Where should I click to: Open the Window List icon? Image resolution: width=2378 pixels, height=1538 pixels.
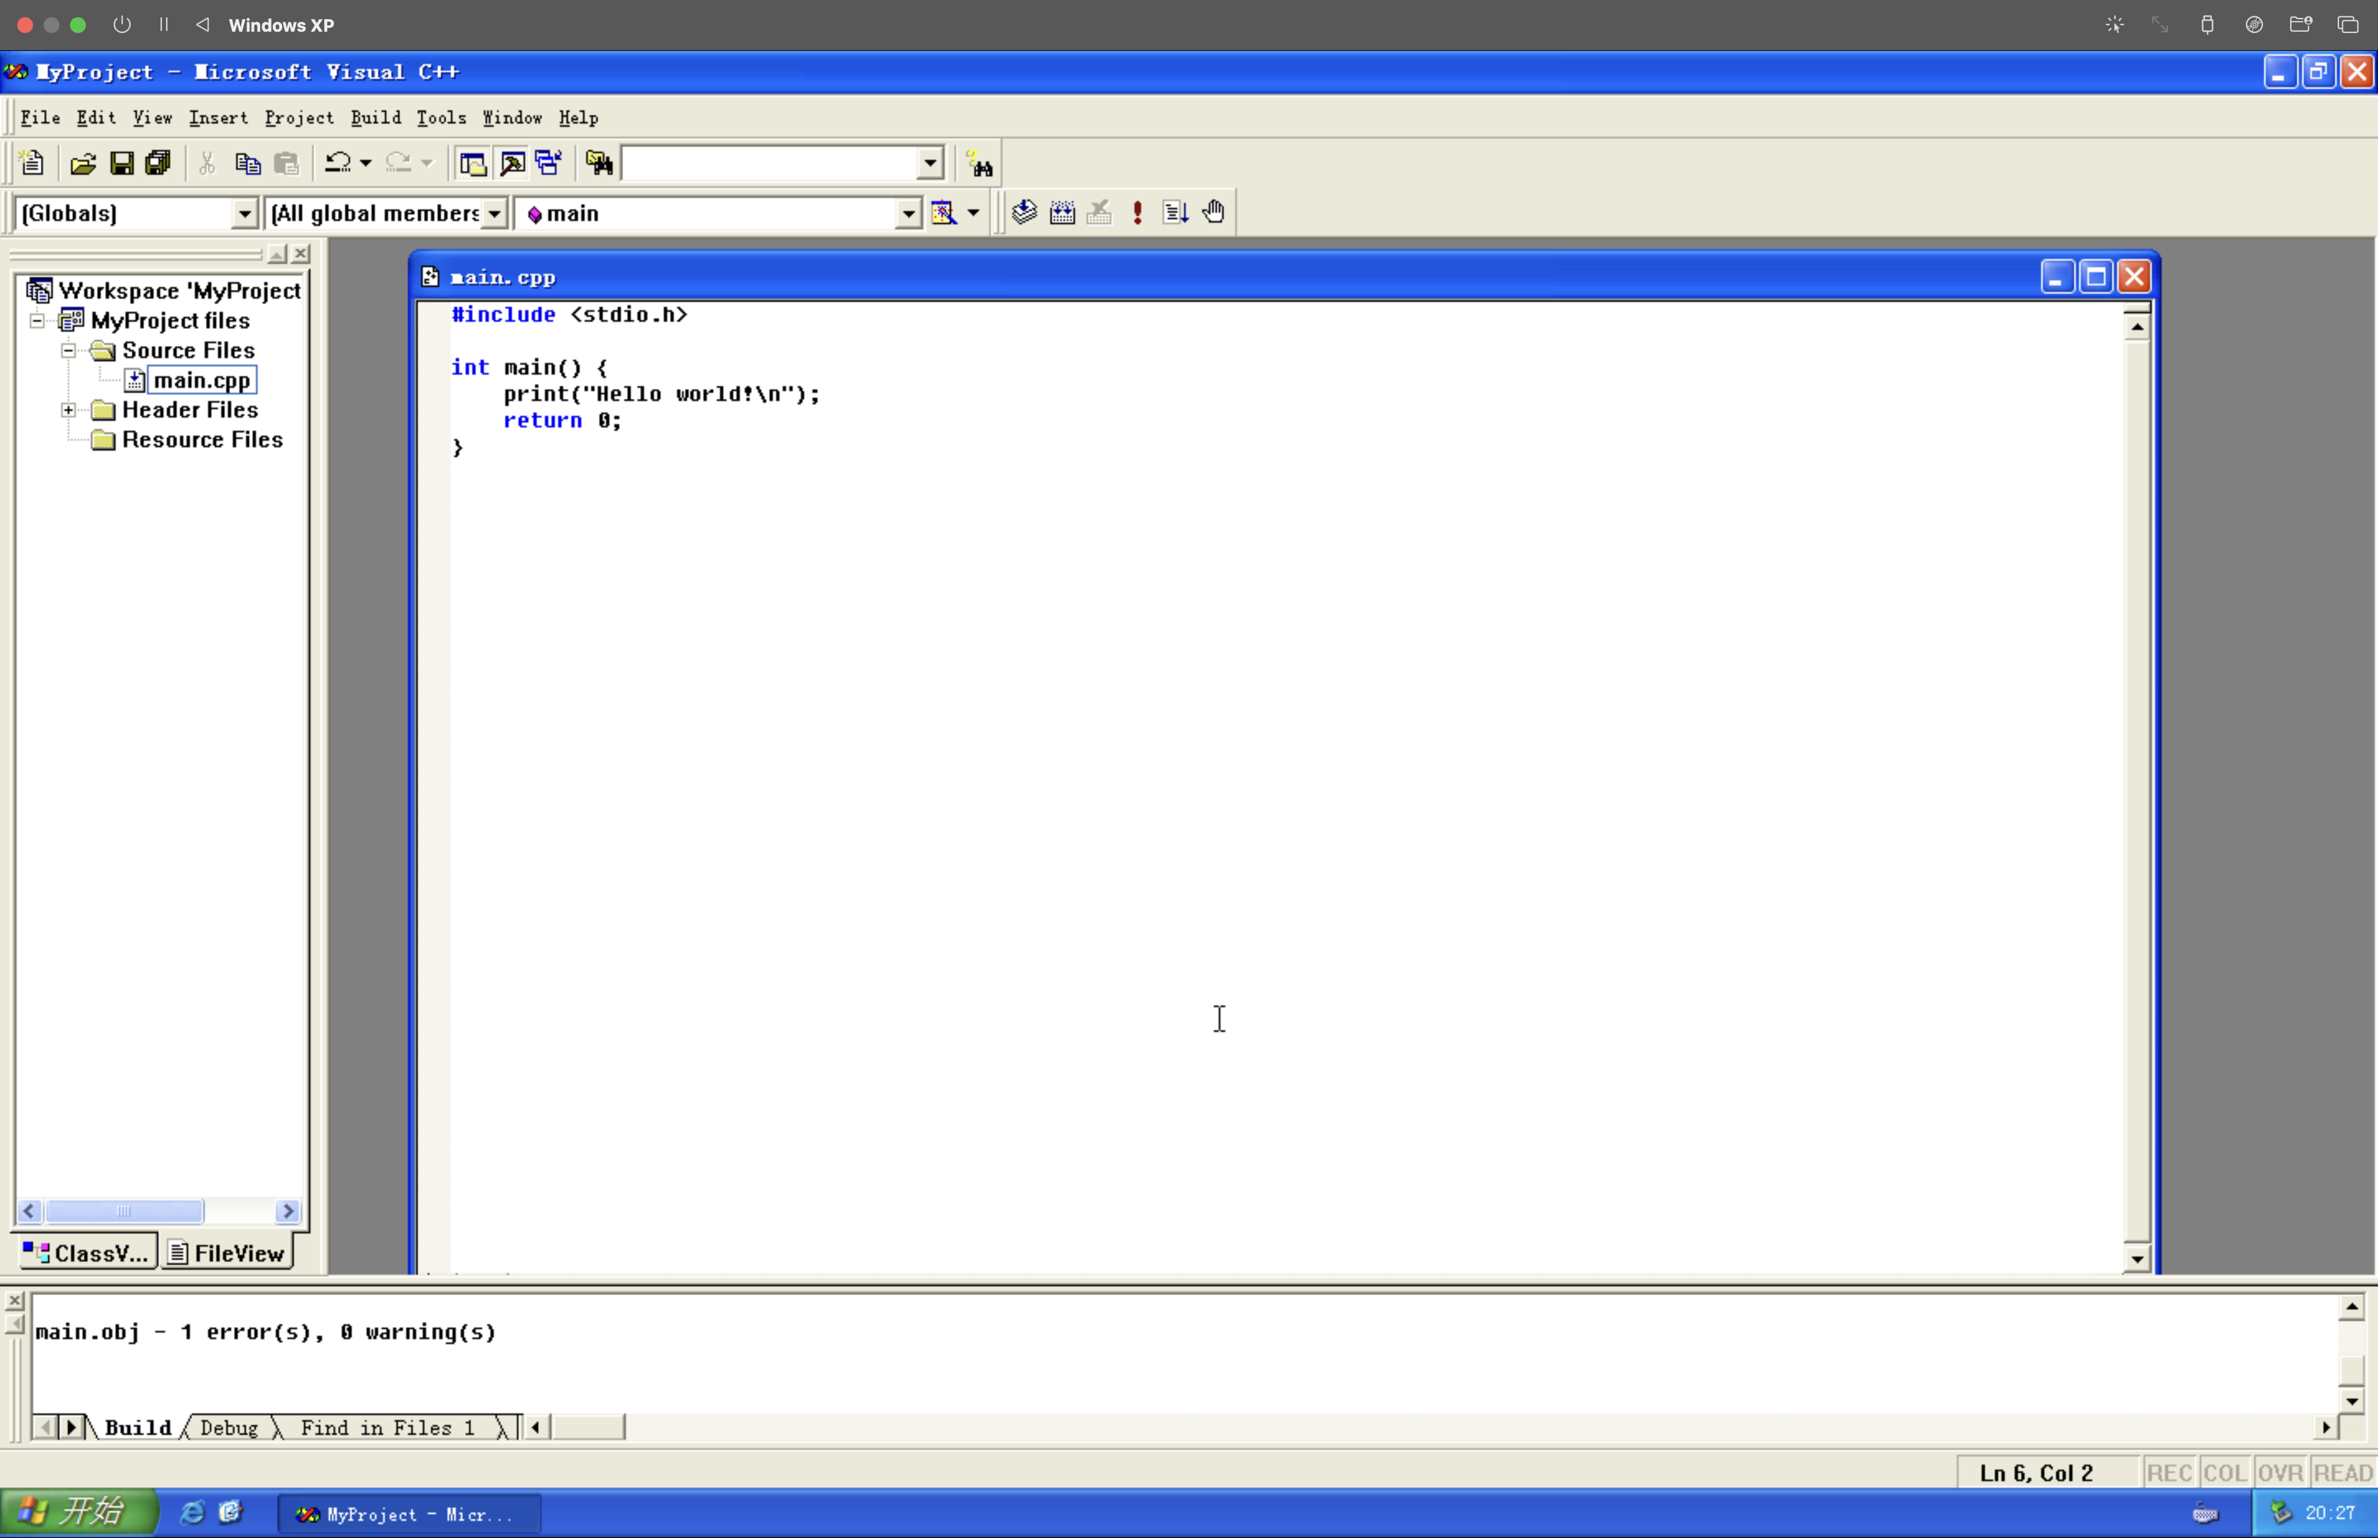548,163
